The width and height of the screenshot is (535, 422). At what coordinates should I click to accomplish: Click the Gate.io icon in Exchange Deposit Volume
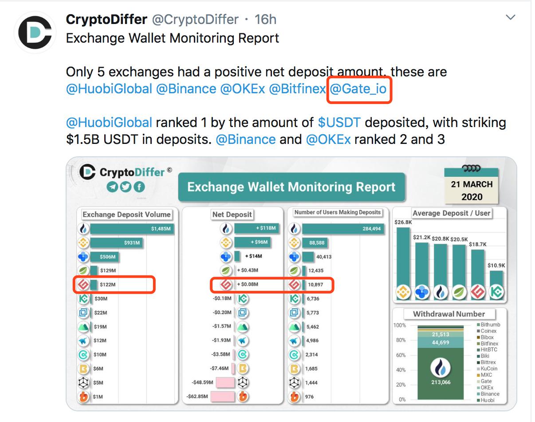[84, 285]
